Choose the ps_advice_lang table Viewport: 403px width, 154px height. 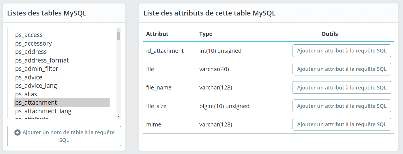point(36,86)
